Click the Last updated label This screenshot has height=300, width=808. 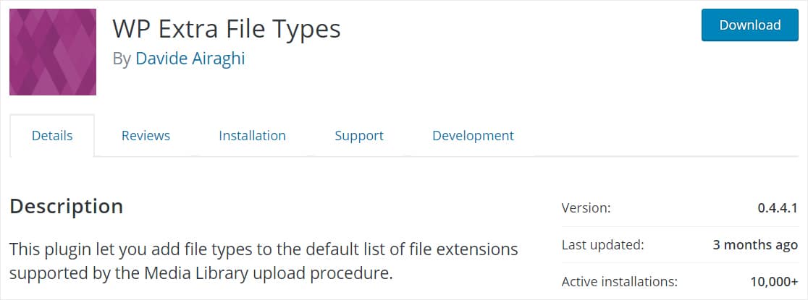[x=603, y=245]
